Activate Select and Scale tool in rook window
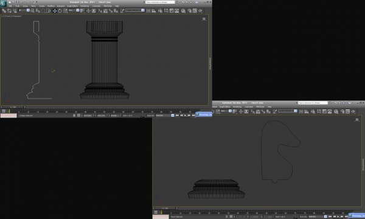Viewport: 365px width, 219px height. 66,11
